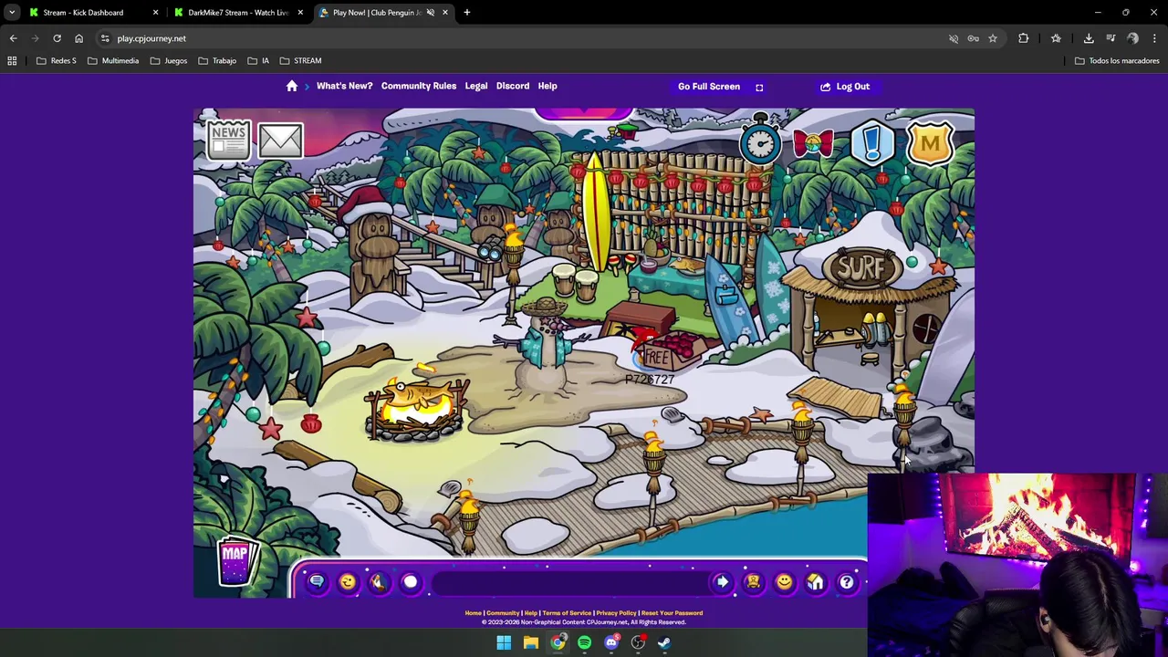Click the Go Full Screen button
The image size is (1168, 657).
[x=720, y=87]
